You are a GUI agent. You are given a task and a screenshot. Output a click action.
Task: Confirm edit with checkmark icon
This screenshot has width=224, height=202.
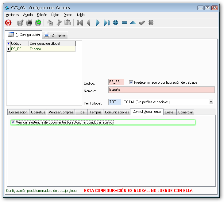pos(142,23)
